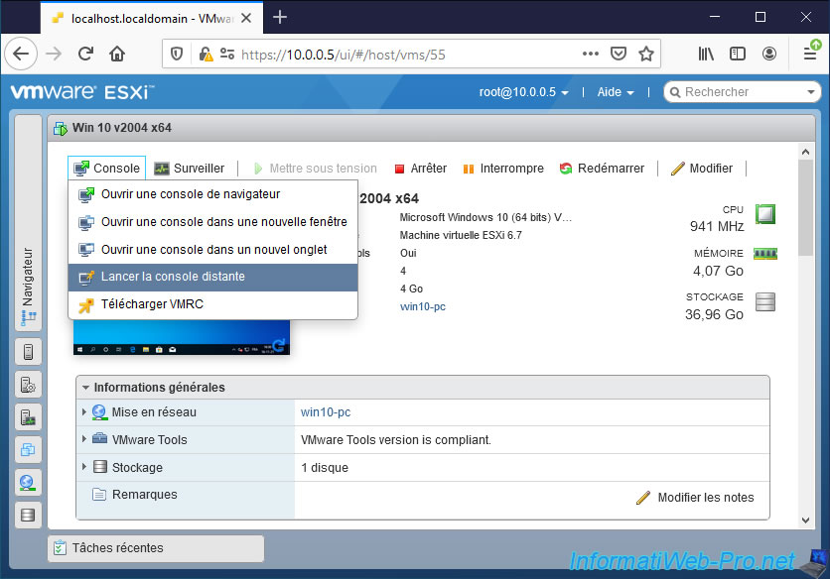830x579 pixels.
Task: Open the Surveiller monitoring view
Action: (189, 169)
